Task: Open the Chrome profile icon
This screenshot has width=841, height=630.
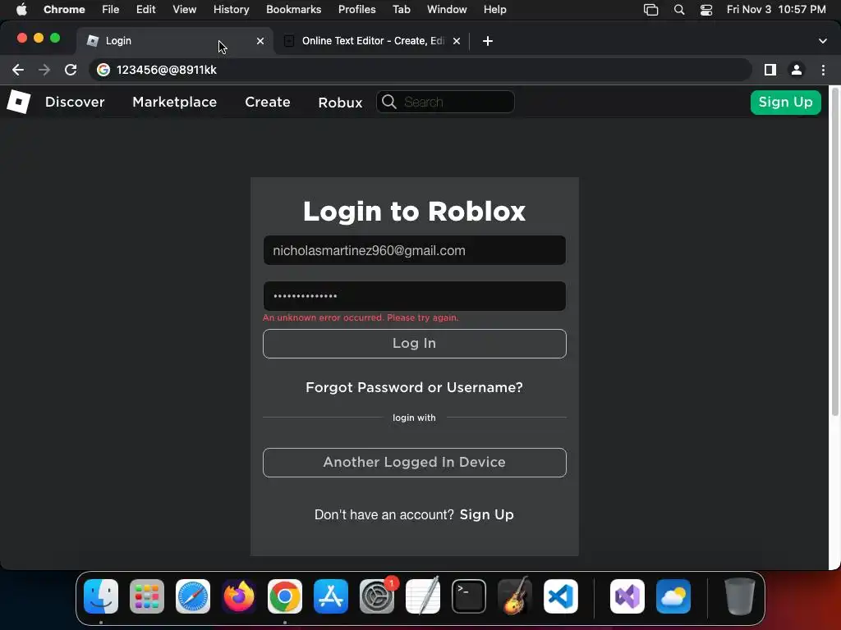Action: coord(797,70)
